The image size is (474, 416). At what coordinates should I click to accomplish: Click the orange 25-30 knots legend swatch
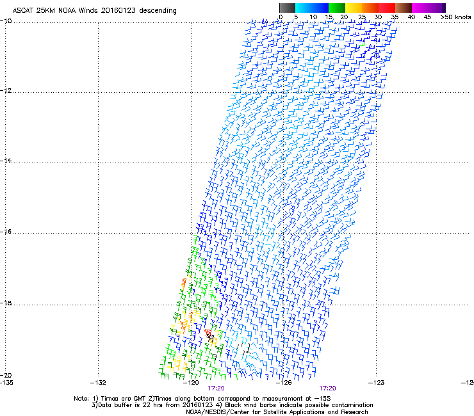pyautogui.click(x=370, y=8)
